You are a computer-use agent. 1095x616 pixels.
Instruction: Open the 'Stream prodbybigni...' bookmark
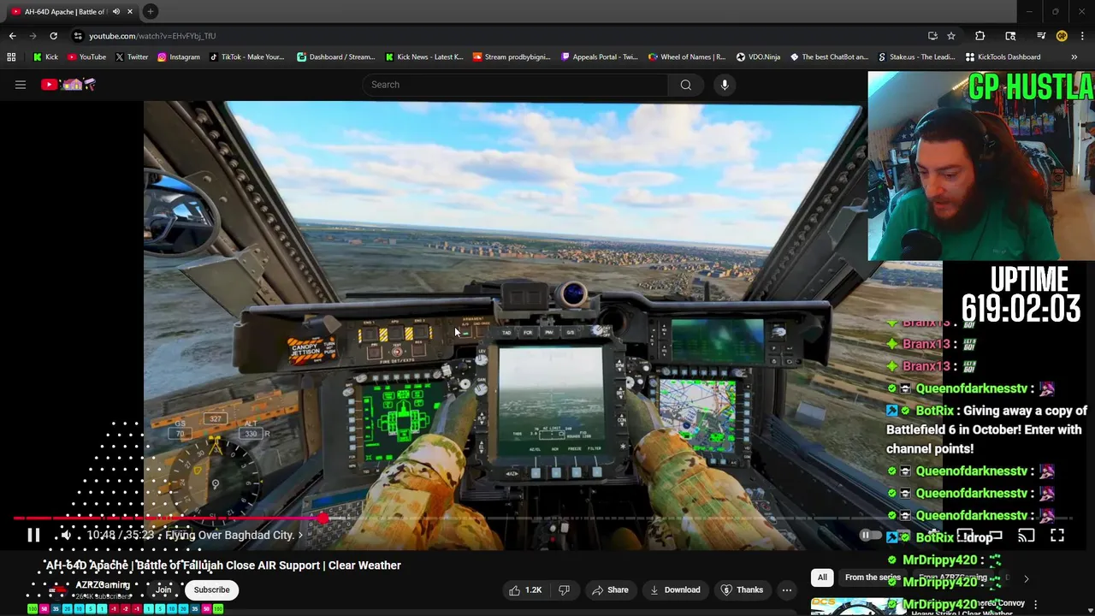512,57
